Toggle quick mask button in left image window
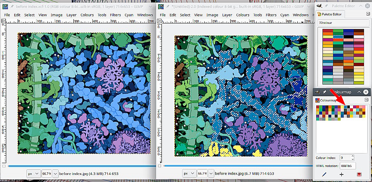 pyautogui.click(x=4, y=166)
